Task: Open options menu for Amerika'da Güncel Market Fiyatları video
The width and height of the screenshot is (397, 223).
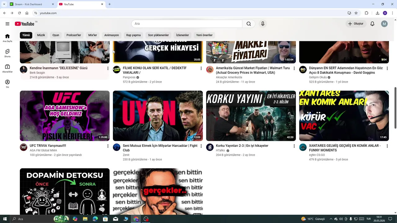Action: [294, 68]
